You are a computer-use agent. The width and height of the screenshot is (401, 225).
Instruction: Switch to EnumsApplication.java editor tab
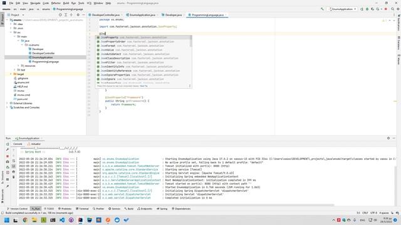(142, 15)
